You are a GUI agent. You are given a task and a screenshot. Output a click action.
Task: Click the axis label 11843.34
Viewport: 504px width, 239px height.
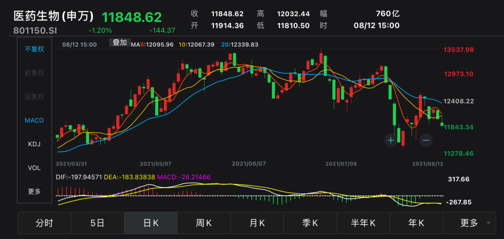[459, 127]
